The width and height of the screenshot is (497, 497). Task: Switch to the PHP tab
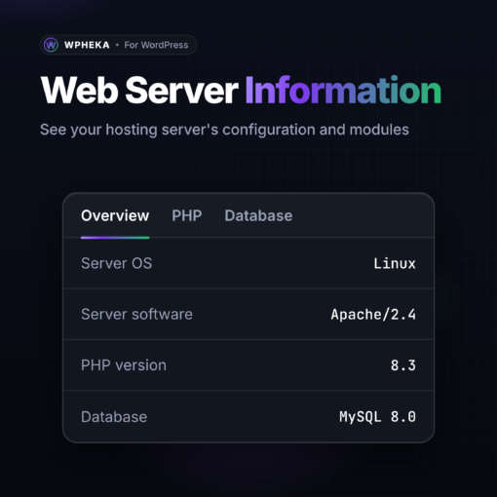click(187, 215)
